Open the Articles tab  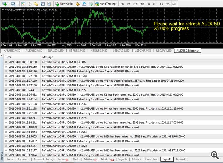(x=136, y=159)
